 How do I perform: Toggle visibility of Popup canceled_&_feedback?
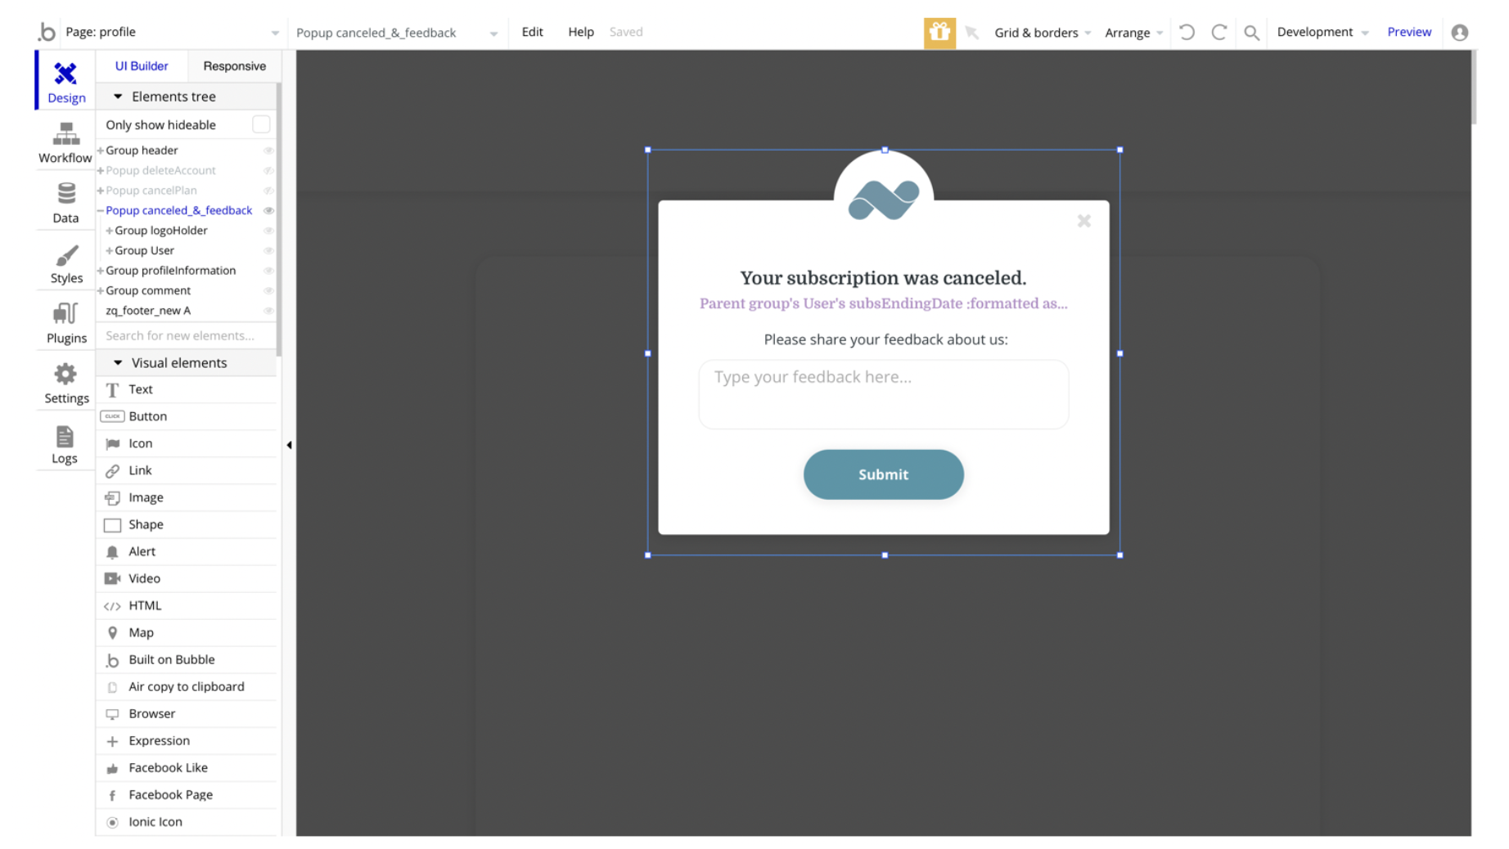click(268, 211)
